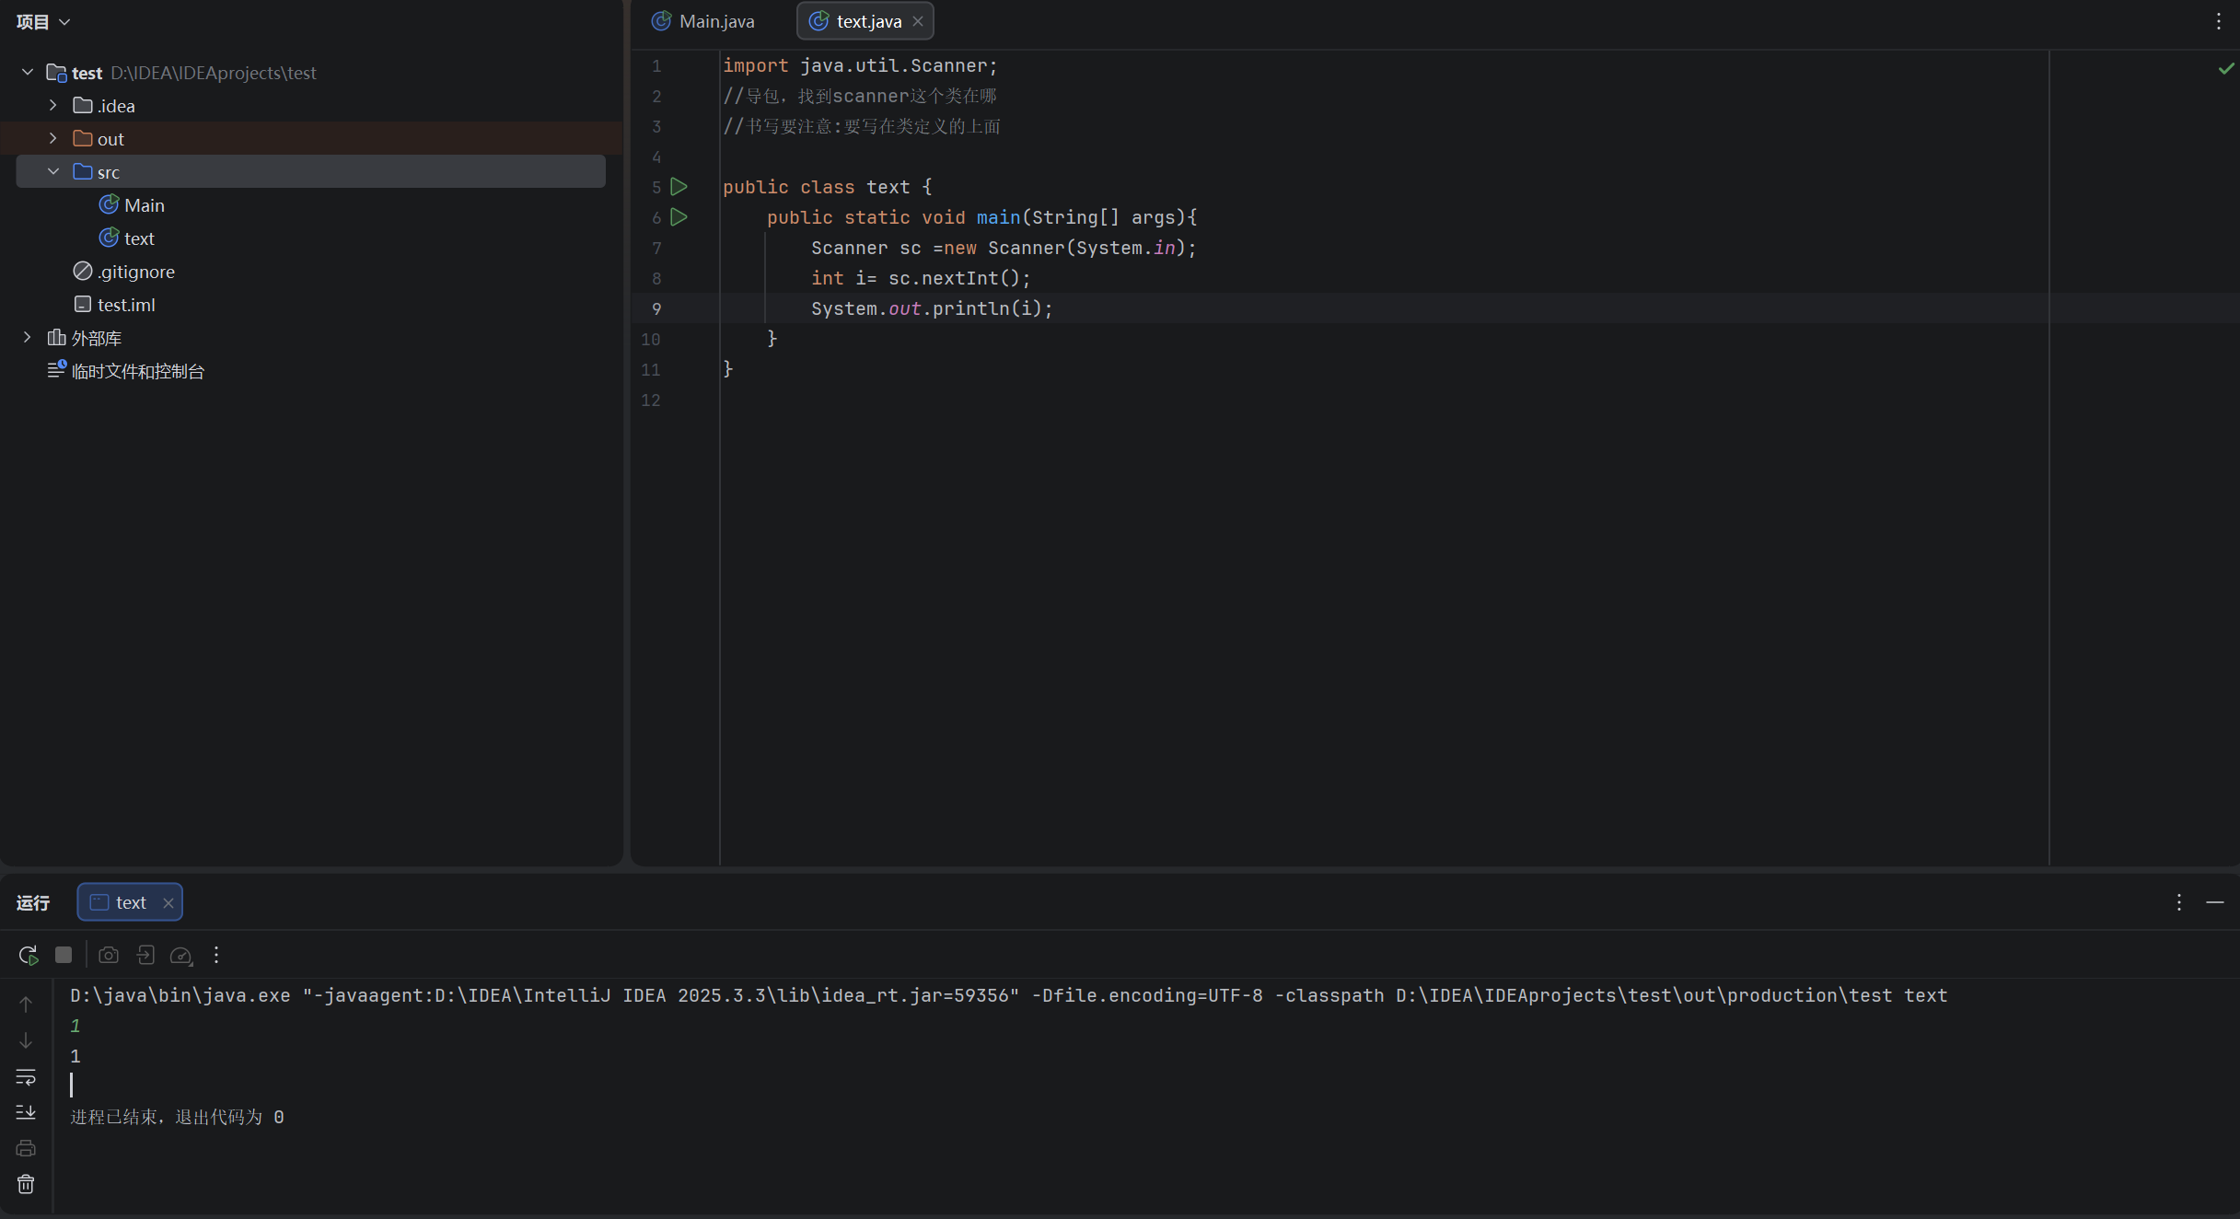
Task: Click the print console output icon
Action: click(26, 1148)
